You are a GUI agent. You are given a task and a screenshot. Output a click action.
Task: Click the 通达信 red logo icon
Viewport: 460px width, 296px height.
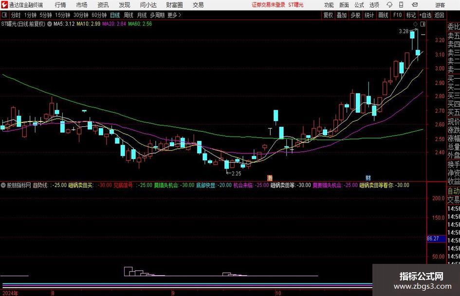point(4,5)
